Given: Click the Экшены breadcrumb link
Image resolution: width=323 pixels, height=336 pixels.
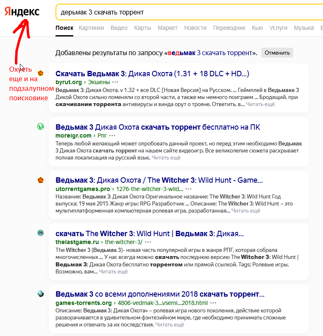Looking at the screenshot, I should click(x=99, y=82).
